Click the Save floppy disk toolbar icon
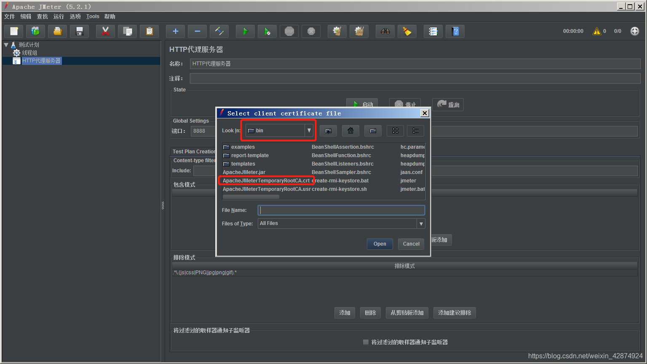This screenshot has height=364, width=647. 79,31
